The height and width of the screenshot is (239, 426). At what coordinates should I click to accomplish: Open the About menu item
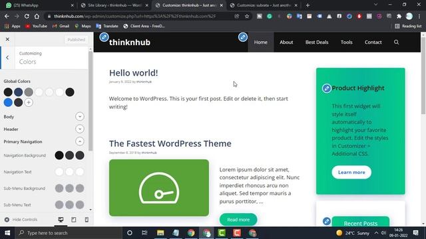[286, 42]
